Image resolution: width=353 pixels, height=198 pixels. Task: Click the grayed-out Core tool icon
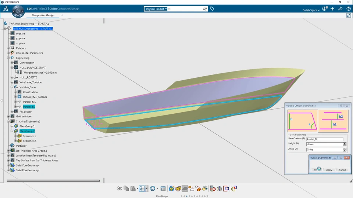click(185, 188)
